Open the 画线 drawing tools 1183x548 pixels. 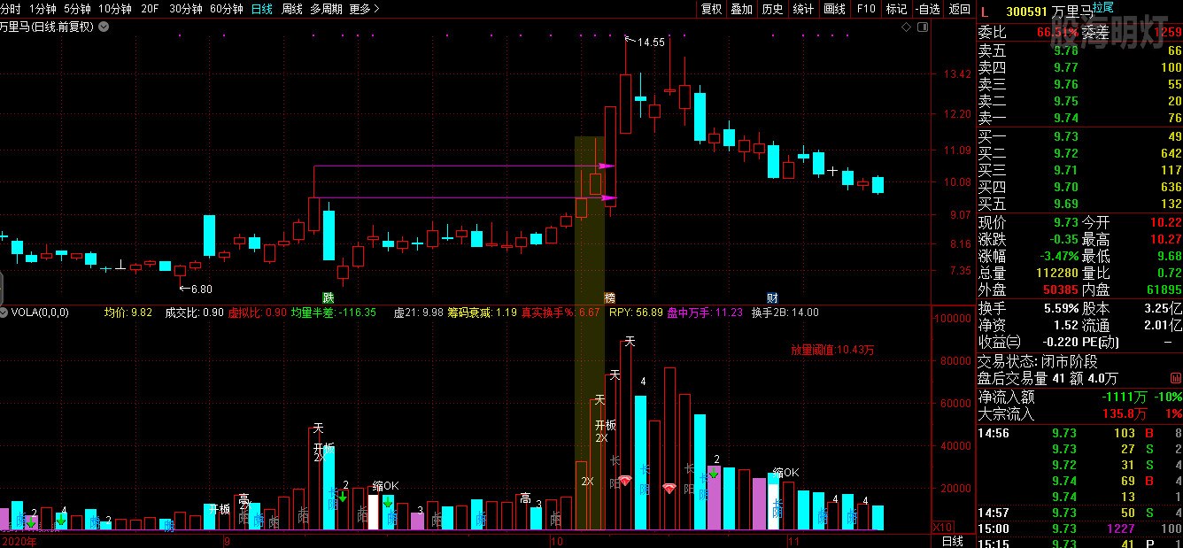(834, 9)
